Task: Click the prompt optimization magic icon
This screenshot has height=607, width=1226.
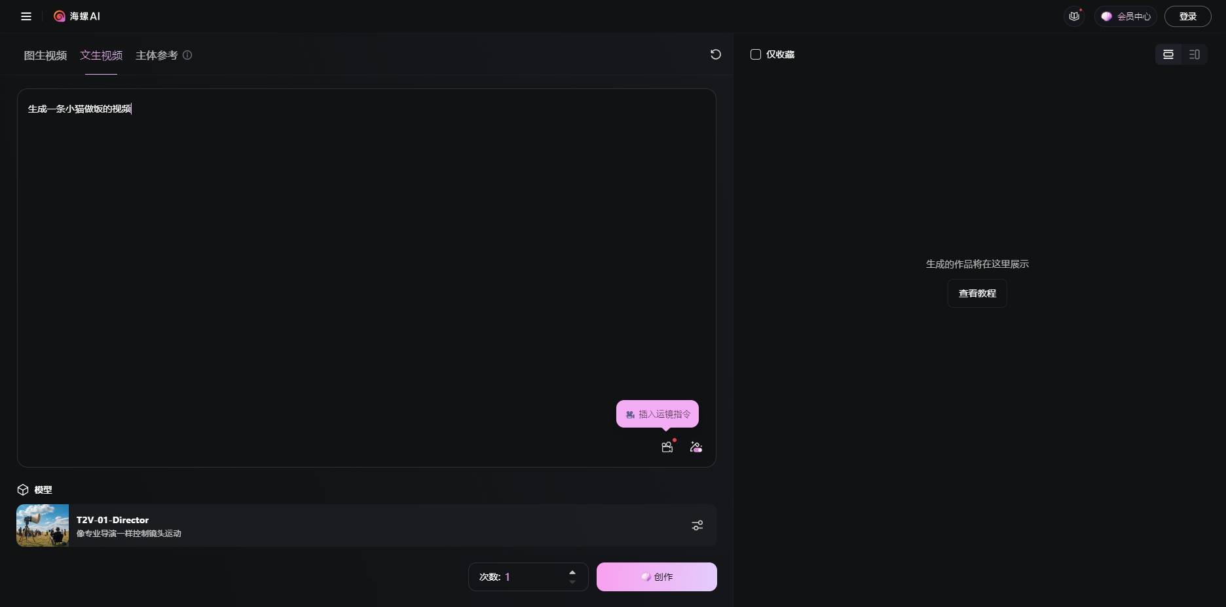Action: 696,447
